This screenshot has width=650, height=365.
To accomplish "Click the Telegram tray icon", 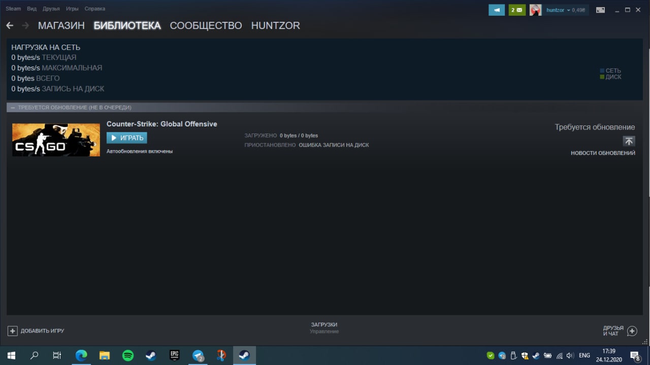I will click(502, 356).
